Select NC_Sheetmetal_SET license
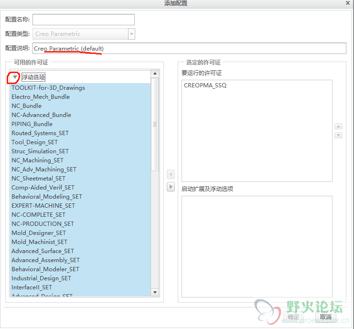The height and width of the screenshot is (329, 354). [x=80, y=179]
